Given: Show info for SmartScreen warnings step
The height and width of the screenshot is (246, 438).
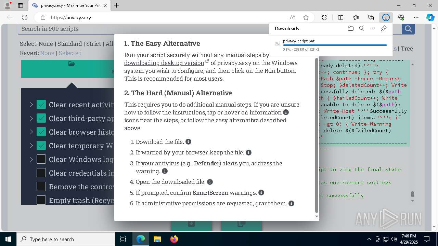Looking at the screenshot, I should [261, 192].
